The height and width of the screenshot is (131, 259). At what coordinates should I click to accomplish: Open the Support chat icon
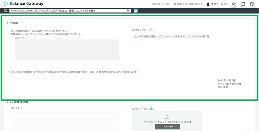pos(234,4)
